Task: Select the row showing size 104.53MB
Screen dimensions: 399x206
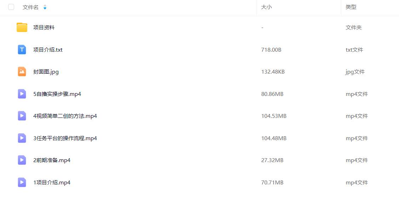Action: click(200, 116)
